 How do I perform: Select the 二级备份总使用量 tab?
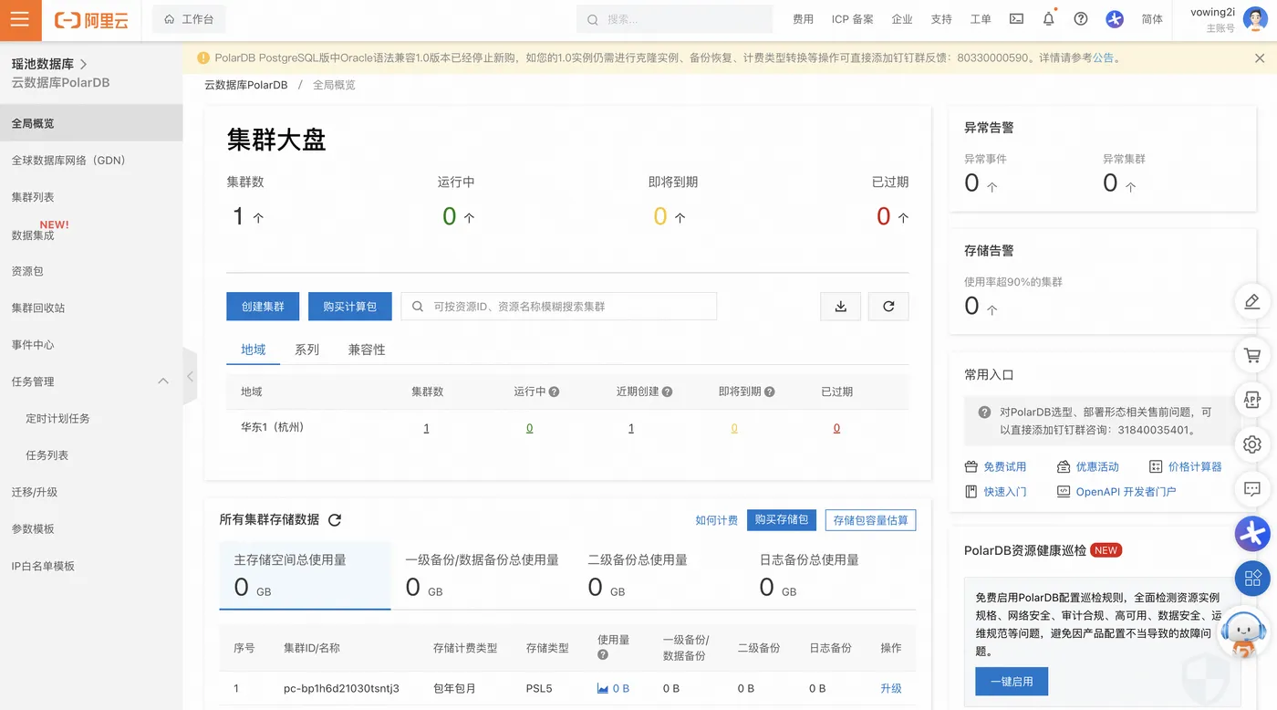pyautogui.click(x=659, y=575)
